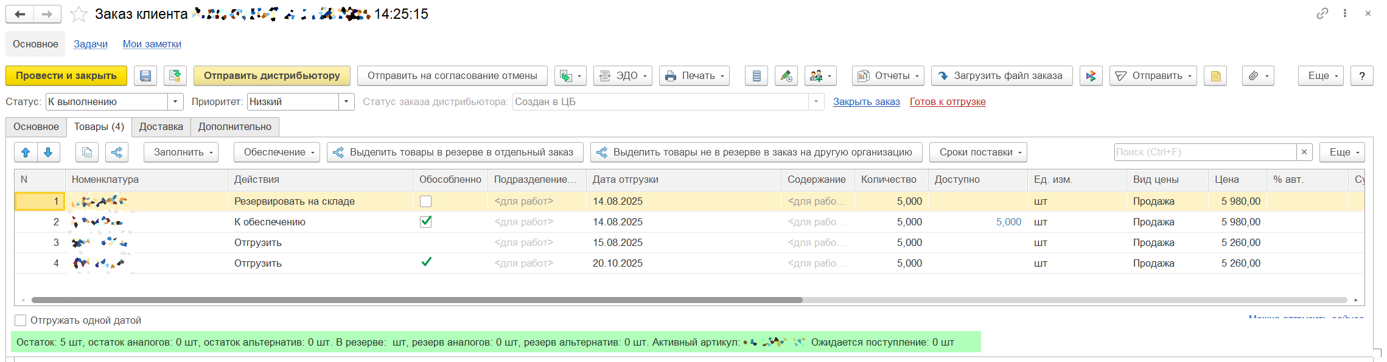
Task: Click the table's horizontal scrollbar
Action: 417,300
